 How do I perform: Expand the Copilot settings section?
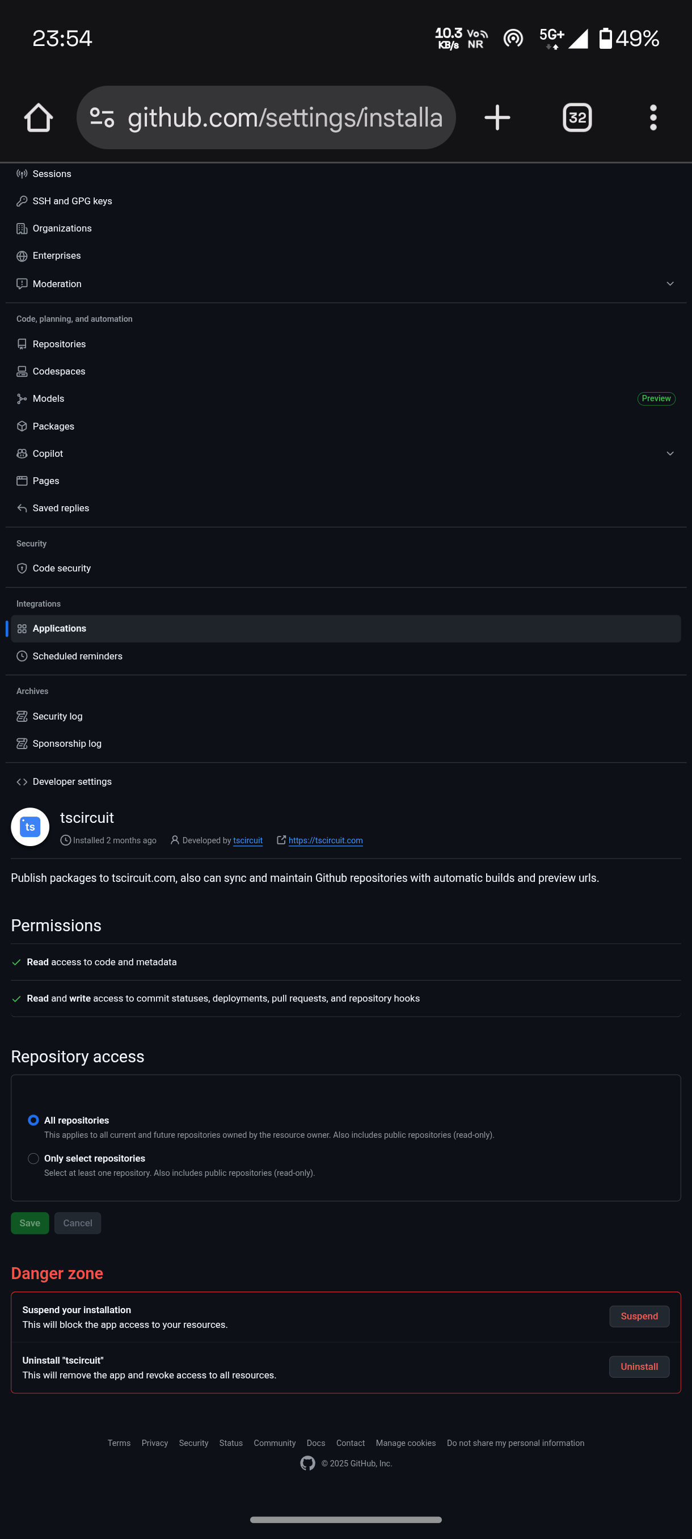(x=670, y=453)
